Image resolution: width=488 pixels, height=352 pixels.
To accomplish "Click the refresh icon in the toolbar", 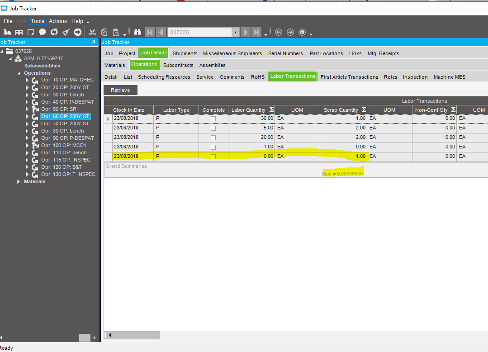I will click(x=54, y=32).
